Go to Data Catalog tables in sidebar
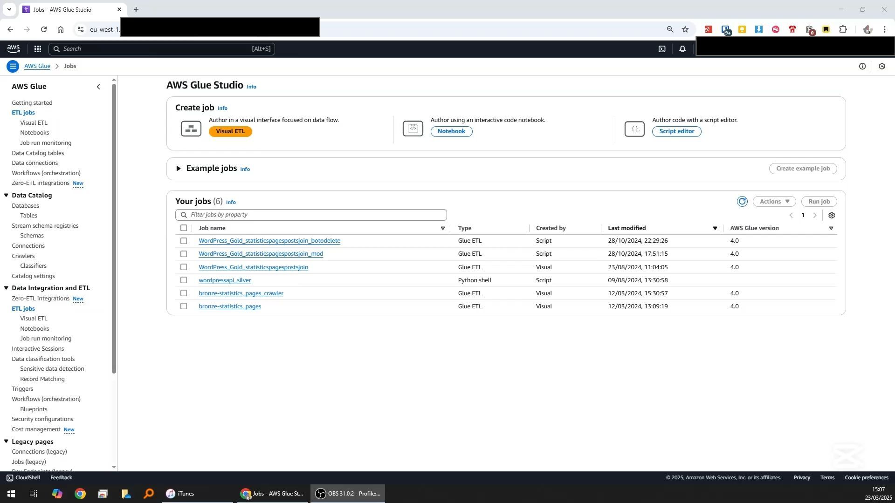 coord(38,153)
